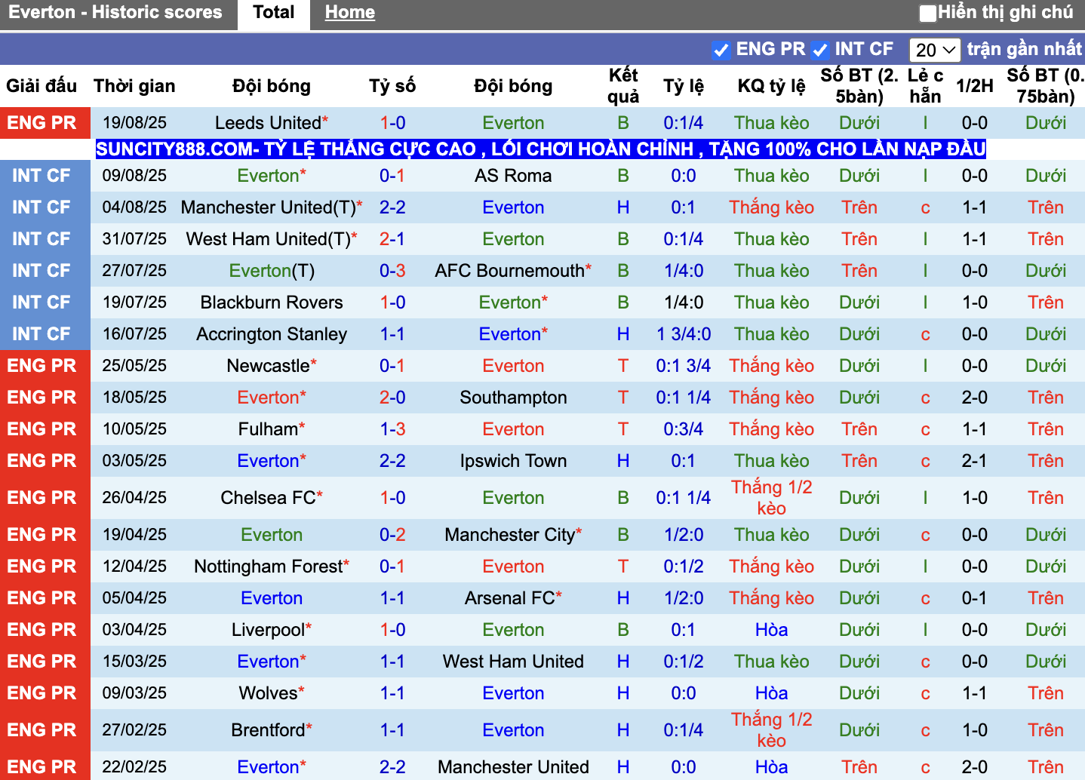Viewport: 1085px width, 780px height.
Task: Click the ENG PR label on 19/08/25 row
Action: tap(42, 123)
